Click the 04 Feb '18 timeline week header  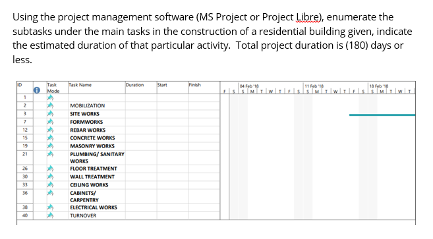249,86
